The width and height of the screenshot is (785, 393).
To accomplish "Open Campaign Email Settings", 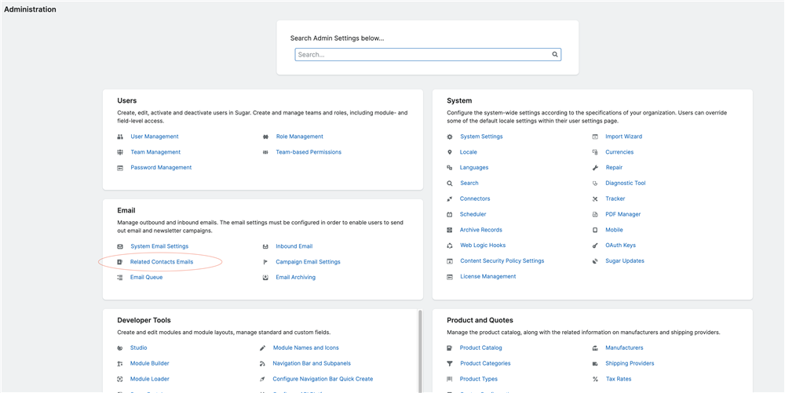I will pyautogui.click(x=308, y=262).
